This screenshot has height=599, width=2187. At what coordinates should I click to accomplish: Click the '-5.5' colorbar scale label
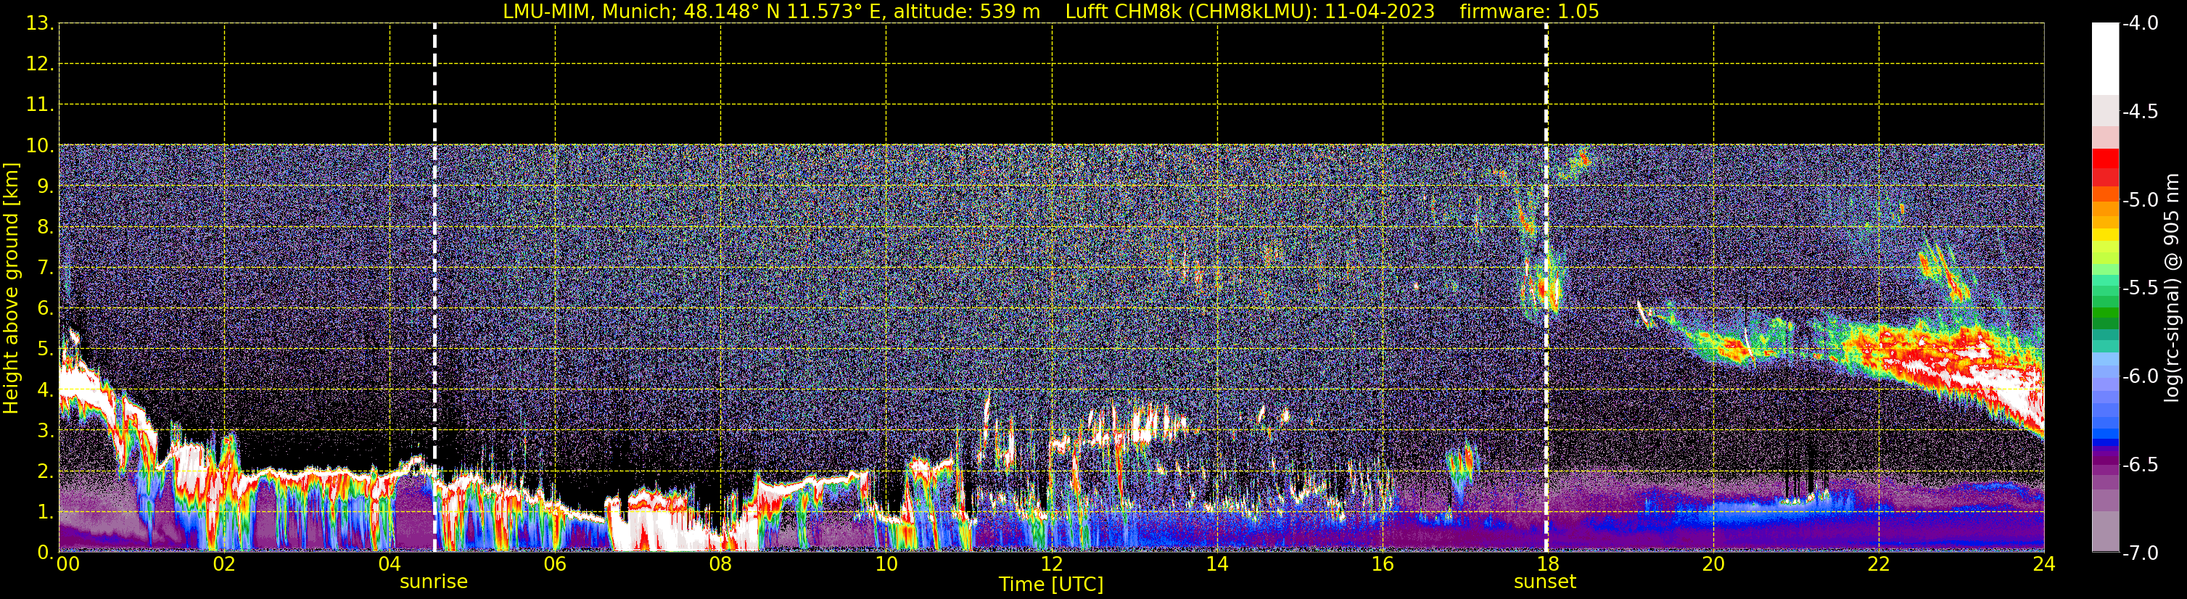2141,289
